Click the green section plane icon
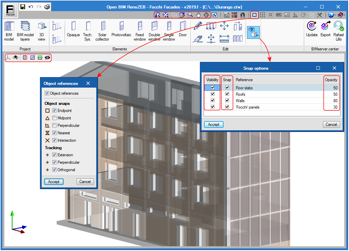 pyautogui.click(x=40, y=58)
